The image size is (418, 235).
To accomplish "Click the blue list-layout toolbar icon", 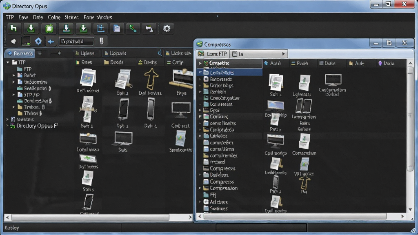I will [x=100, y=28].
